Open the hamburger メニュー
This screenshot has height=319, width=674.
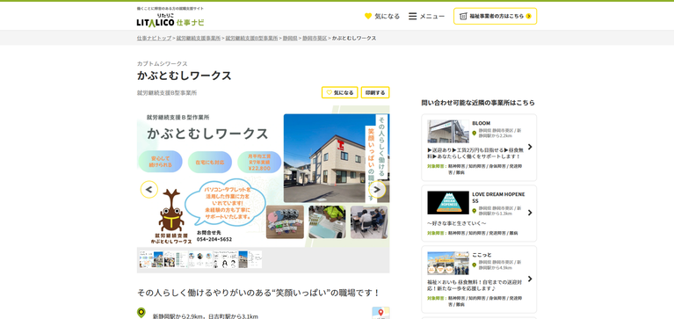pos(426,17)
